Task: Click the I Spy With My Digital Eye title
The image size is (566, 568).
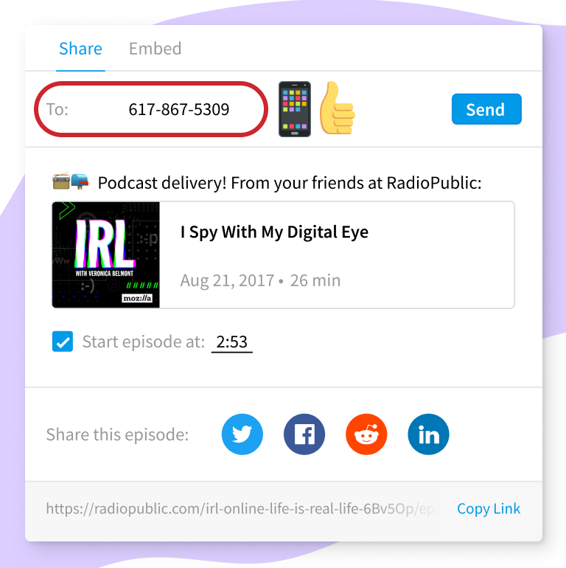Action: 274,232
